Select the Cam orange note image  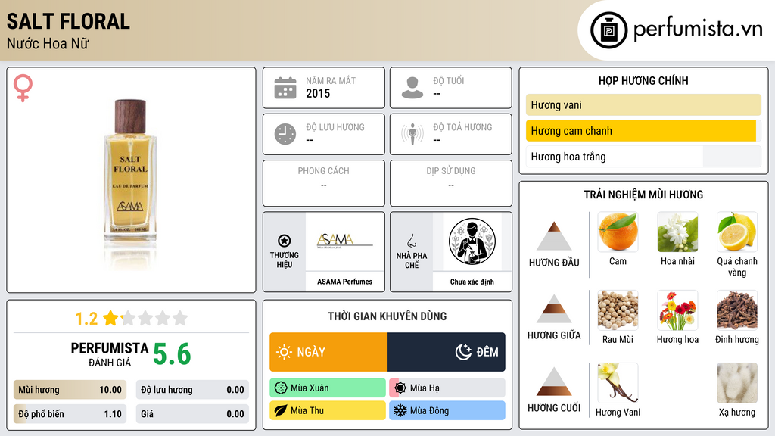coord(618,232)
